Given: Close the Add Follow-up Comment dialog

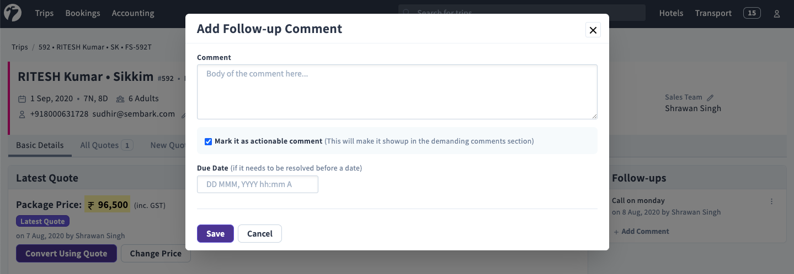Looking at the screenshot, I should [x=593, y=30].
